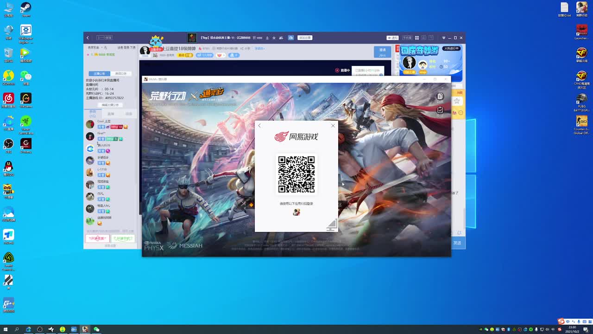593x334 pixels.
Task: Open the dropdown arrow menu in title bar
Action: (443, 38)
